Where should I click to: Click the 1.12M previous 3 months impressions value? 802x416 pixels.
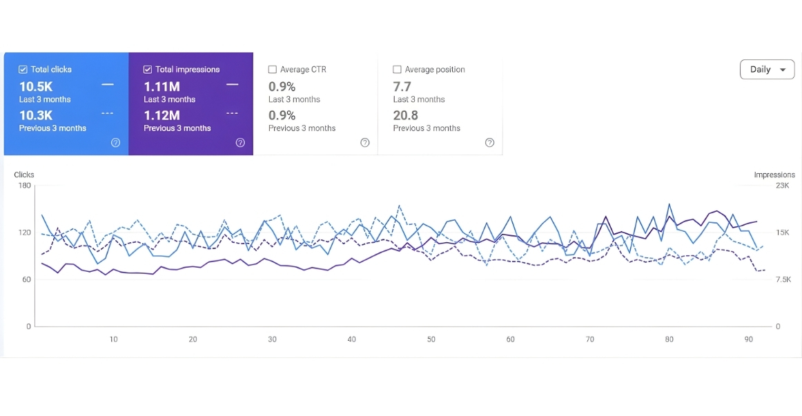pos(162,115)
